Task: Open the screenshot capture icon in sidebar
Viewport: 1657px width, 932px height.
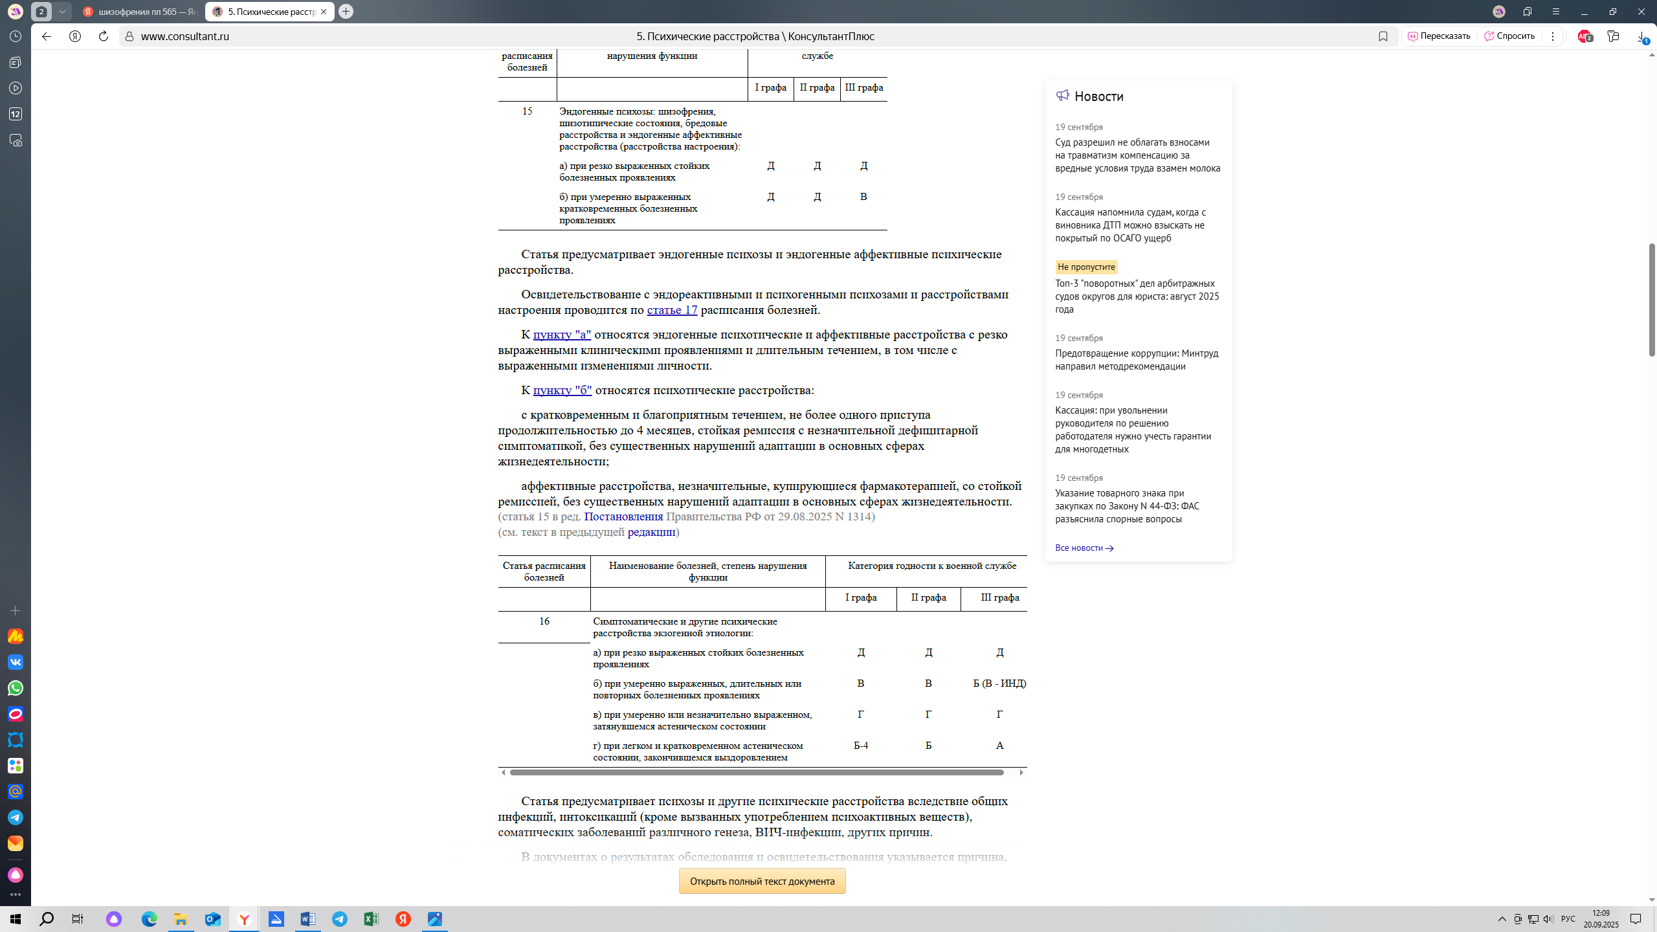Action: (x=16, y=140)
